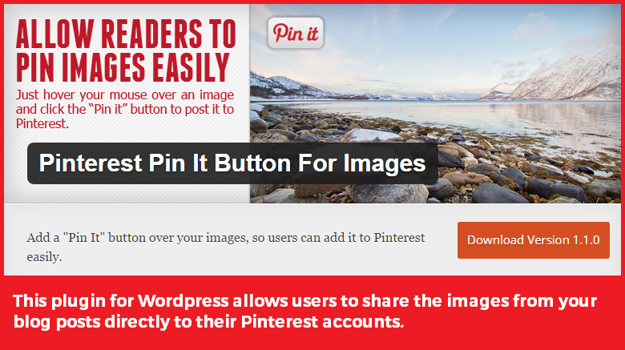Image resolution: width=625 pixels, height=350 pixels.
Task: Click the ALLOW READERS TO headline line
Action: pyautogui.click(x=126, y=34)
